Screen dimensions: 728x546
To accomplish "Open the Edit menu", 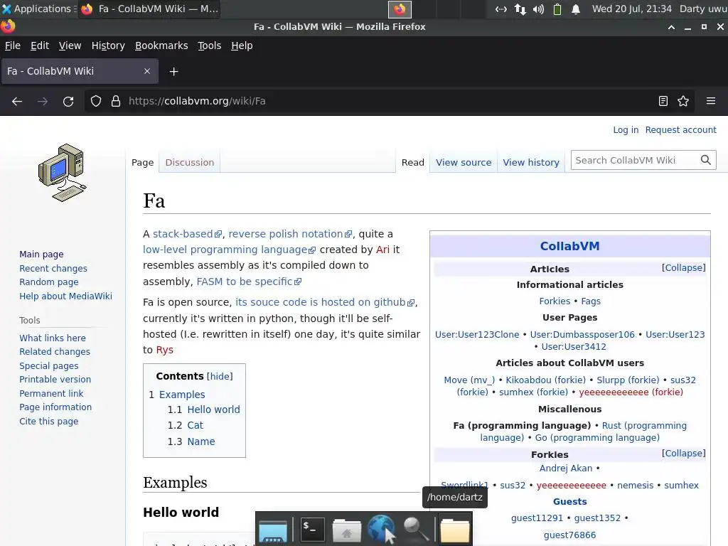I will point(40,45).
